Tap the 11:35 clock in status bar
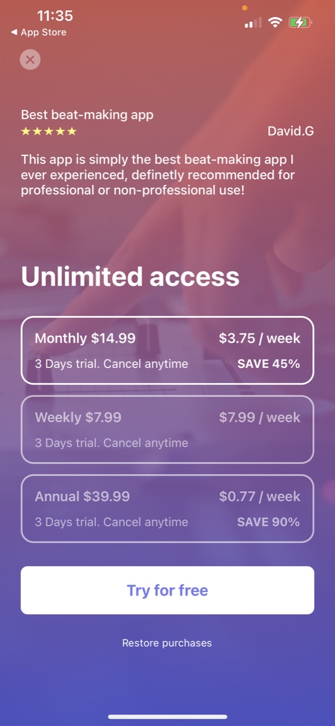Screen dimensions: 335x726 (x=55, y=15)
